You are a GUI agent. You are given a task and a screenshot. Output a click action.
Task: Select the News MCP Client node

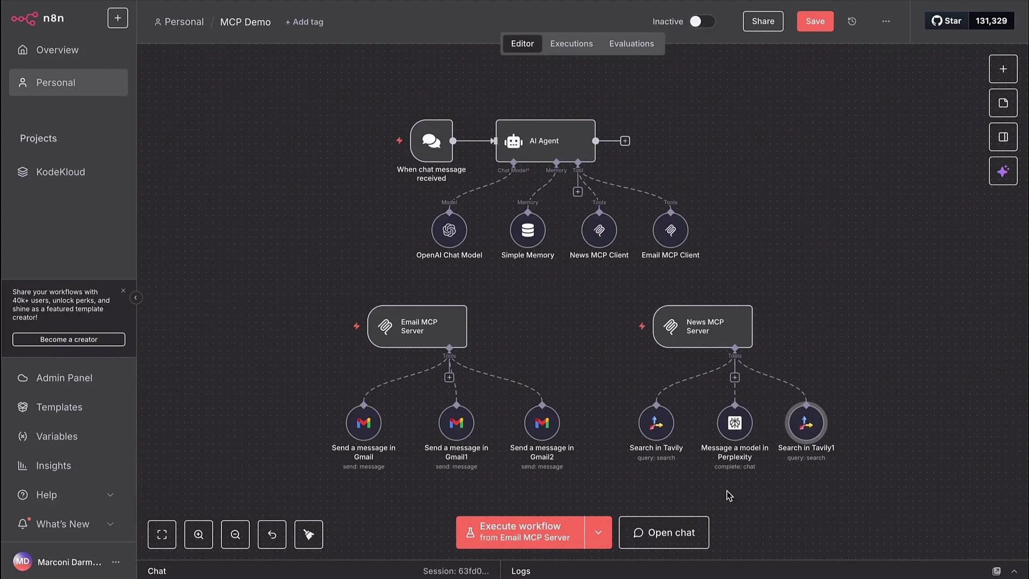599,231
